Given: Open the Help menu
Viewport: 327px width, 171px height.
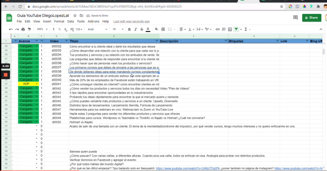Looking at the screenshot, I should pyautogui.click(x=106, y=22).
